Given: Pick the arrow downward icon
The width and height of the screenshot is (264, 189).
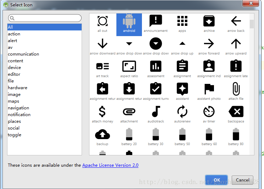Looking at the screenshot, I should coord(103,44).
